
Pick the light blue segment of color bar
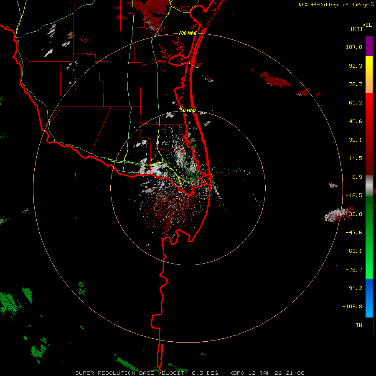pyautogui.click(x=369, y=298)
